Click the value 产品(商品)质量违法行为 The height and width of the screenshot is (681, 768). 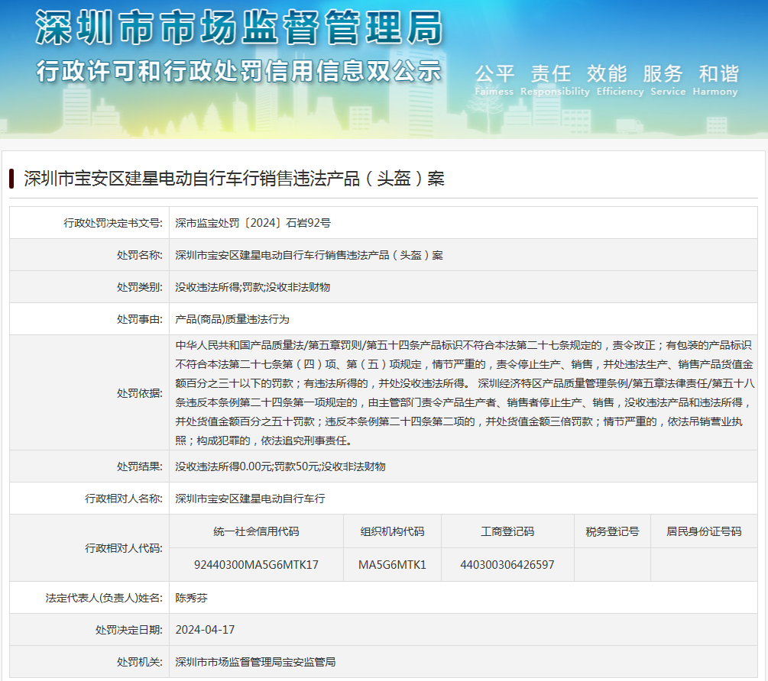(x=232, y=319)
